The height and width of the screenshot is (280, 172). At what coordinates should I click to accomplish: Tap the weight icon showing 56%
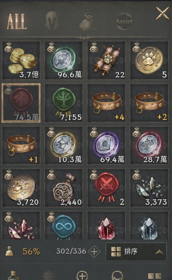point(9,251)
